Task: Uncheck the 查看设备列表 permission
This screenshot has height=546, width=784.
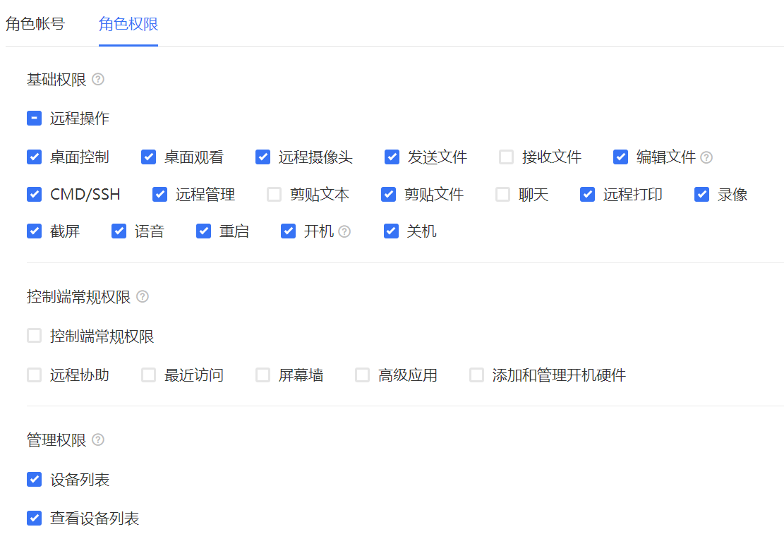Action: [x=34, y=518]
